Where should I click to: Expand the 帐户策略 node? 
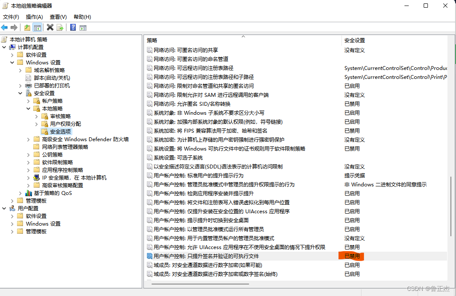29,101
